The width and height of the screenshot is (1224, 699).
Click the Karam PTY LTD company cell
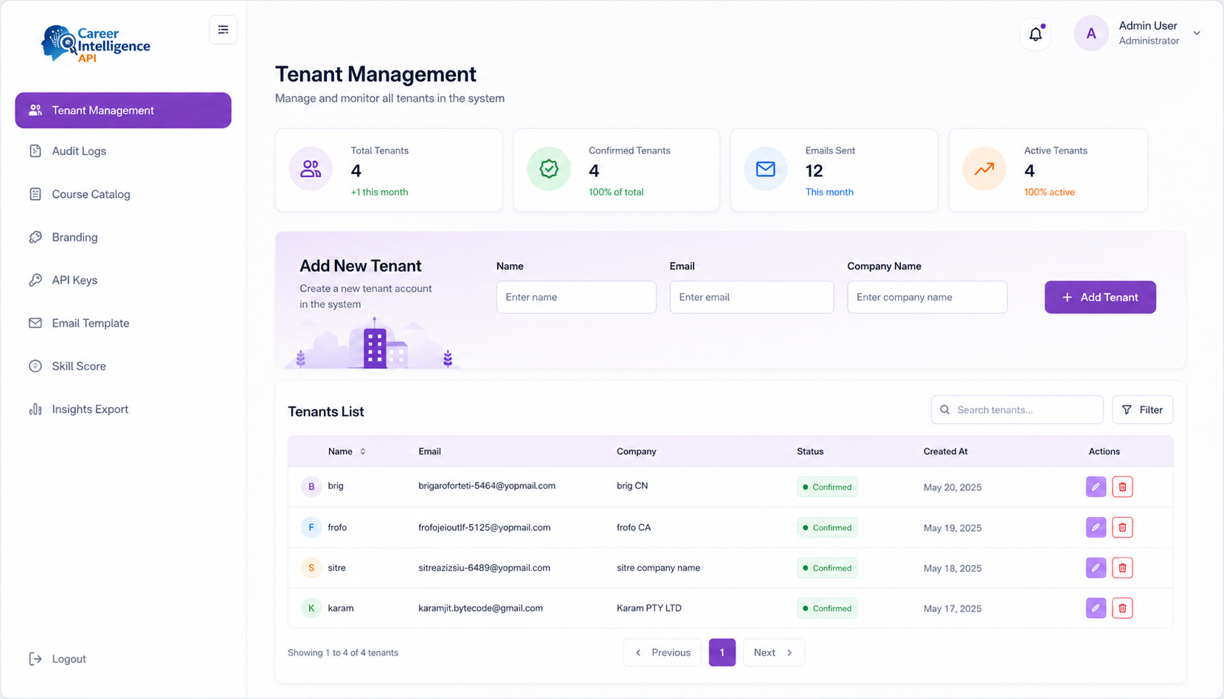point(649,608)
